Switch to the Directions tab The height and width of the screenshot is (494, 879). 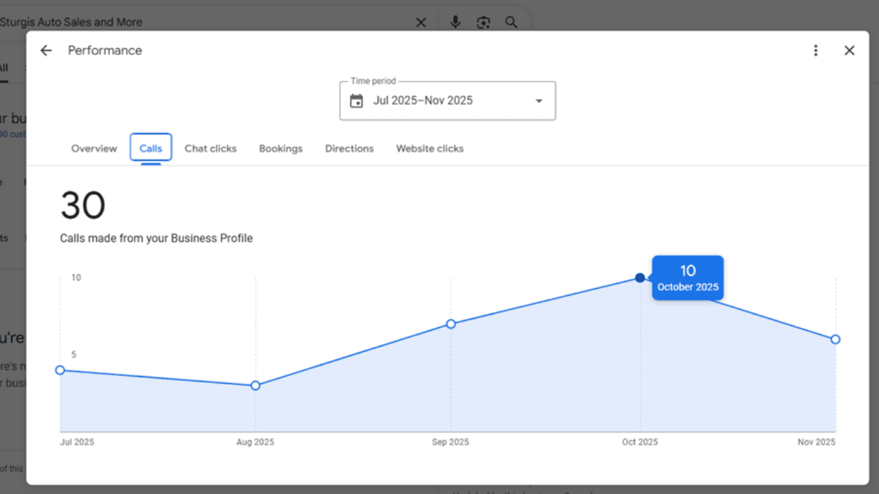click(349, 148)
